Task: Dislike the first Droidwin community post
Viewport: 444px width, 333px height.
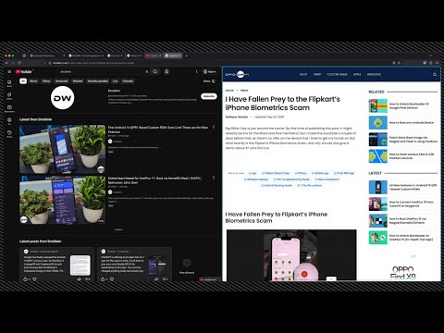Action: pos(34,279)
